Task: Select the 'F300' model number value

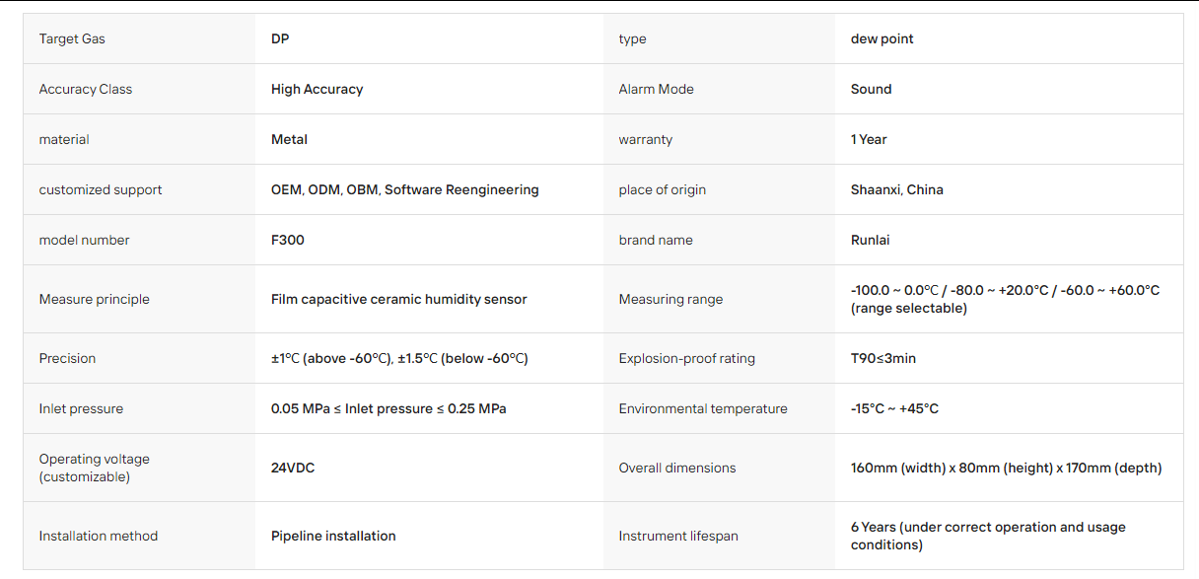Action: tap(288, 240)
